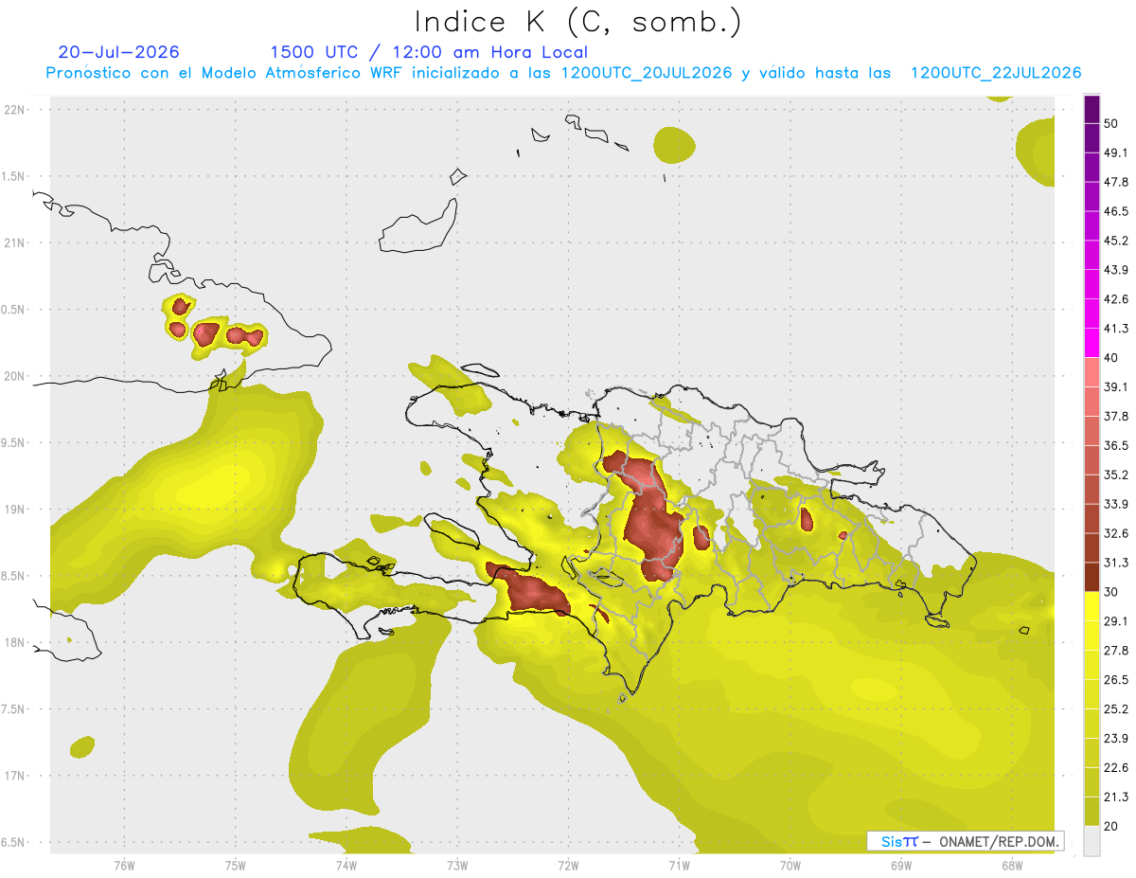Click the colorbar value "46.5"
The height and width of the screenshot is (878, 1136).
tap(1117, 211)
